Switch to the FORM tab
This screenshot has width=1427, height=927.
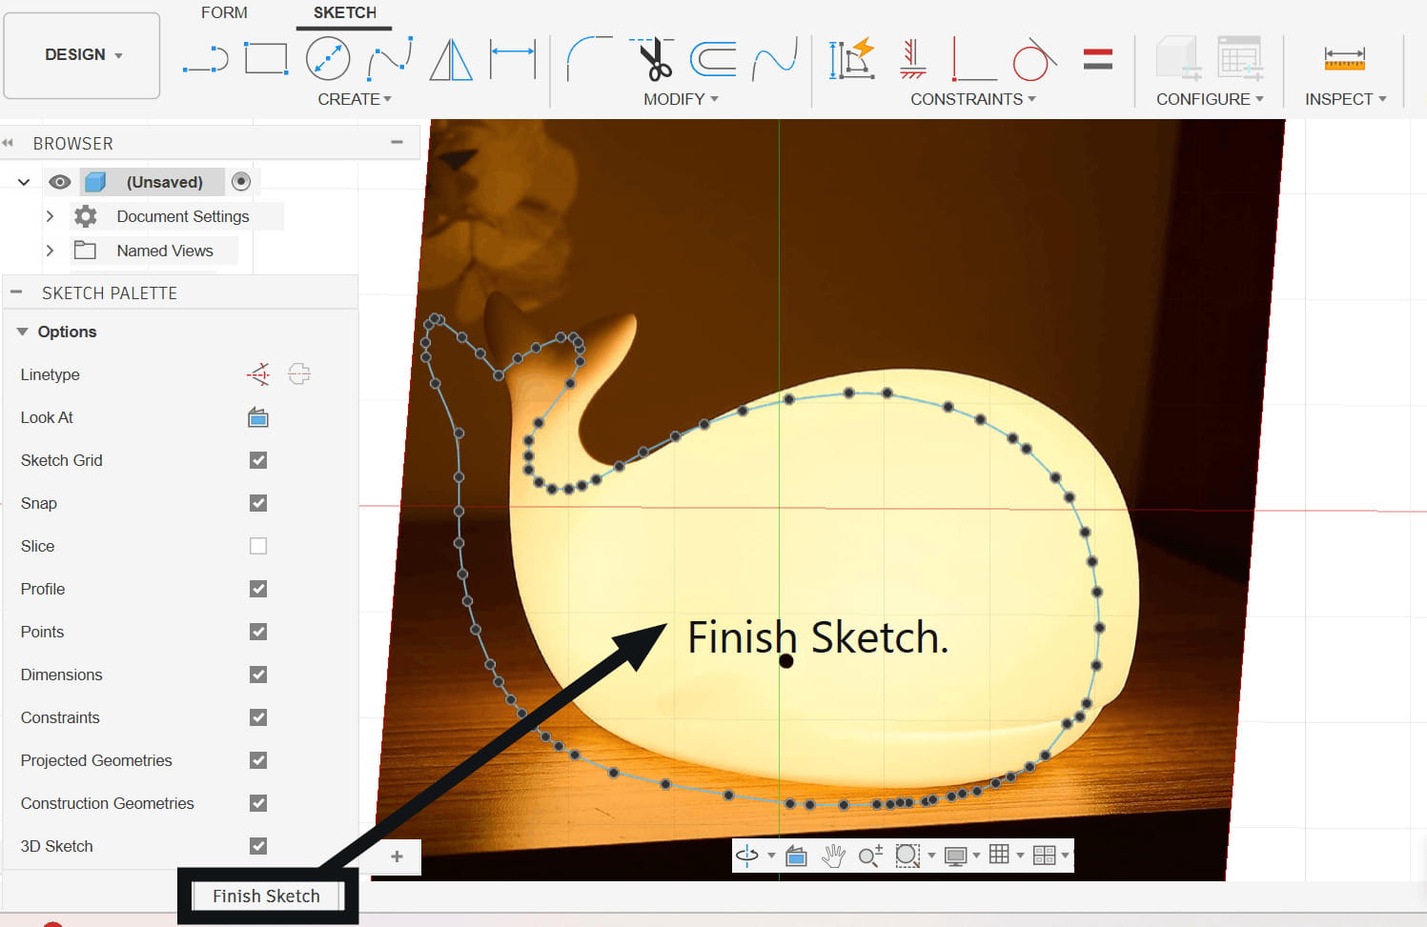(224, 12)
